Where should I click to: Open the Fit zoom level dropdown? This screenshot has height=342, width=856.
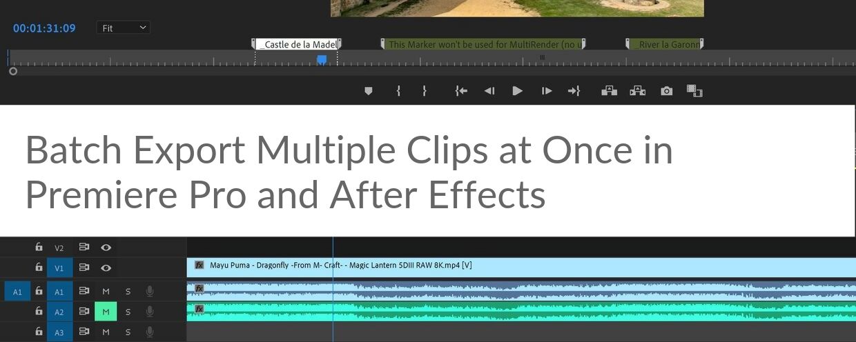click(x=124, y=28)
